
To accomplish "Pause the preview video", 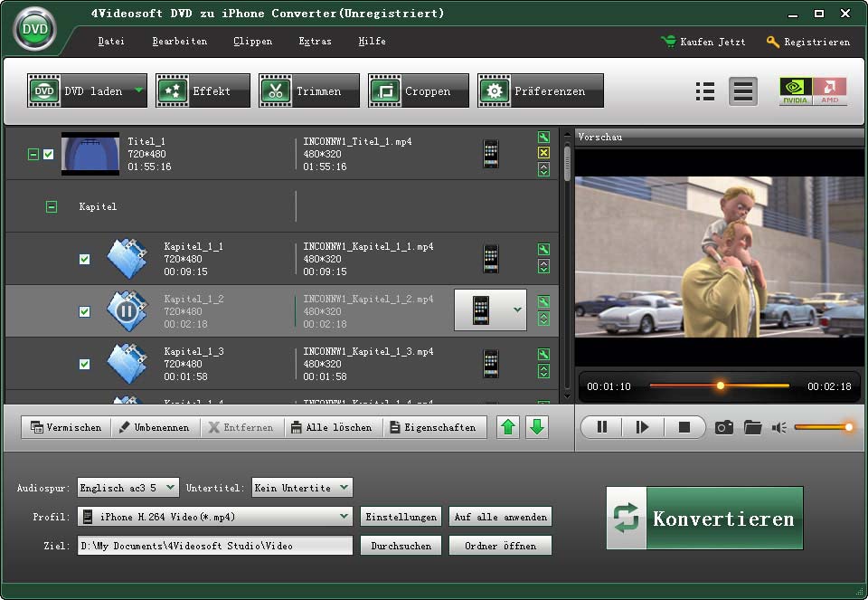I will [602, 427].
